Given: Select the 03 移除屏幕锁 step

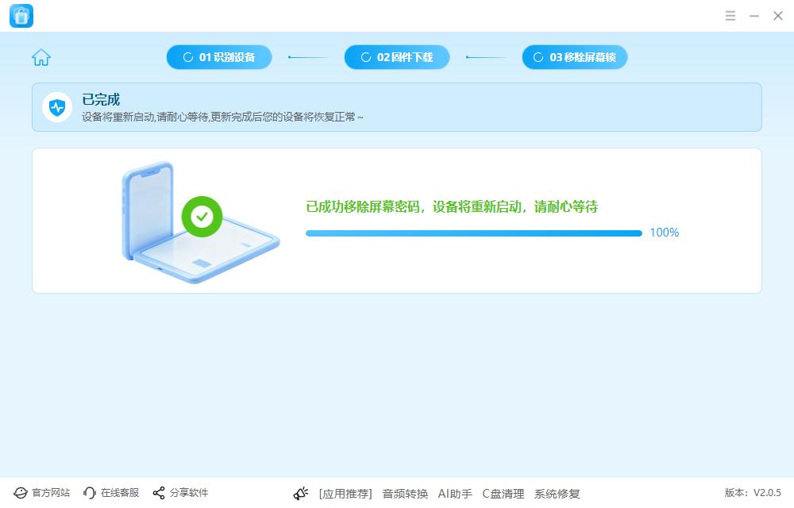Looking at the screenshot, I should tap(575, 57).
